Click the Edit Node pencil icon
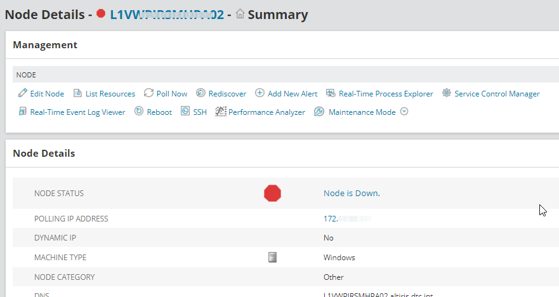This screenshot has width=559, height=297. 22,93
